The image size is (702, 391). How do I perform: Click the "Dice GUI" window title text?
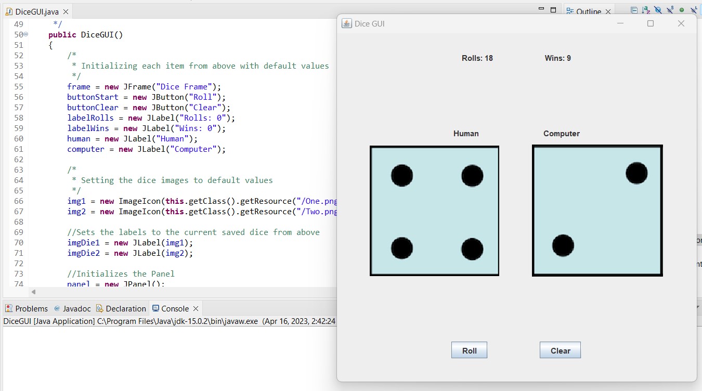369,23
